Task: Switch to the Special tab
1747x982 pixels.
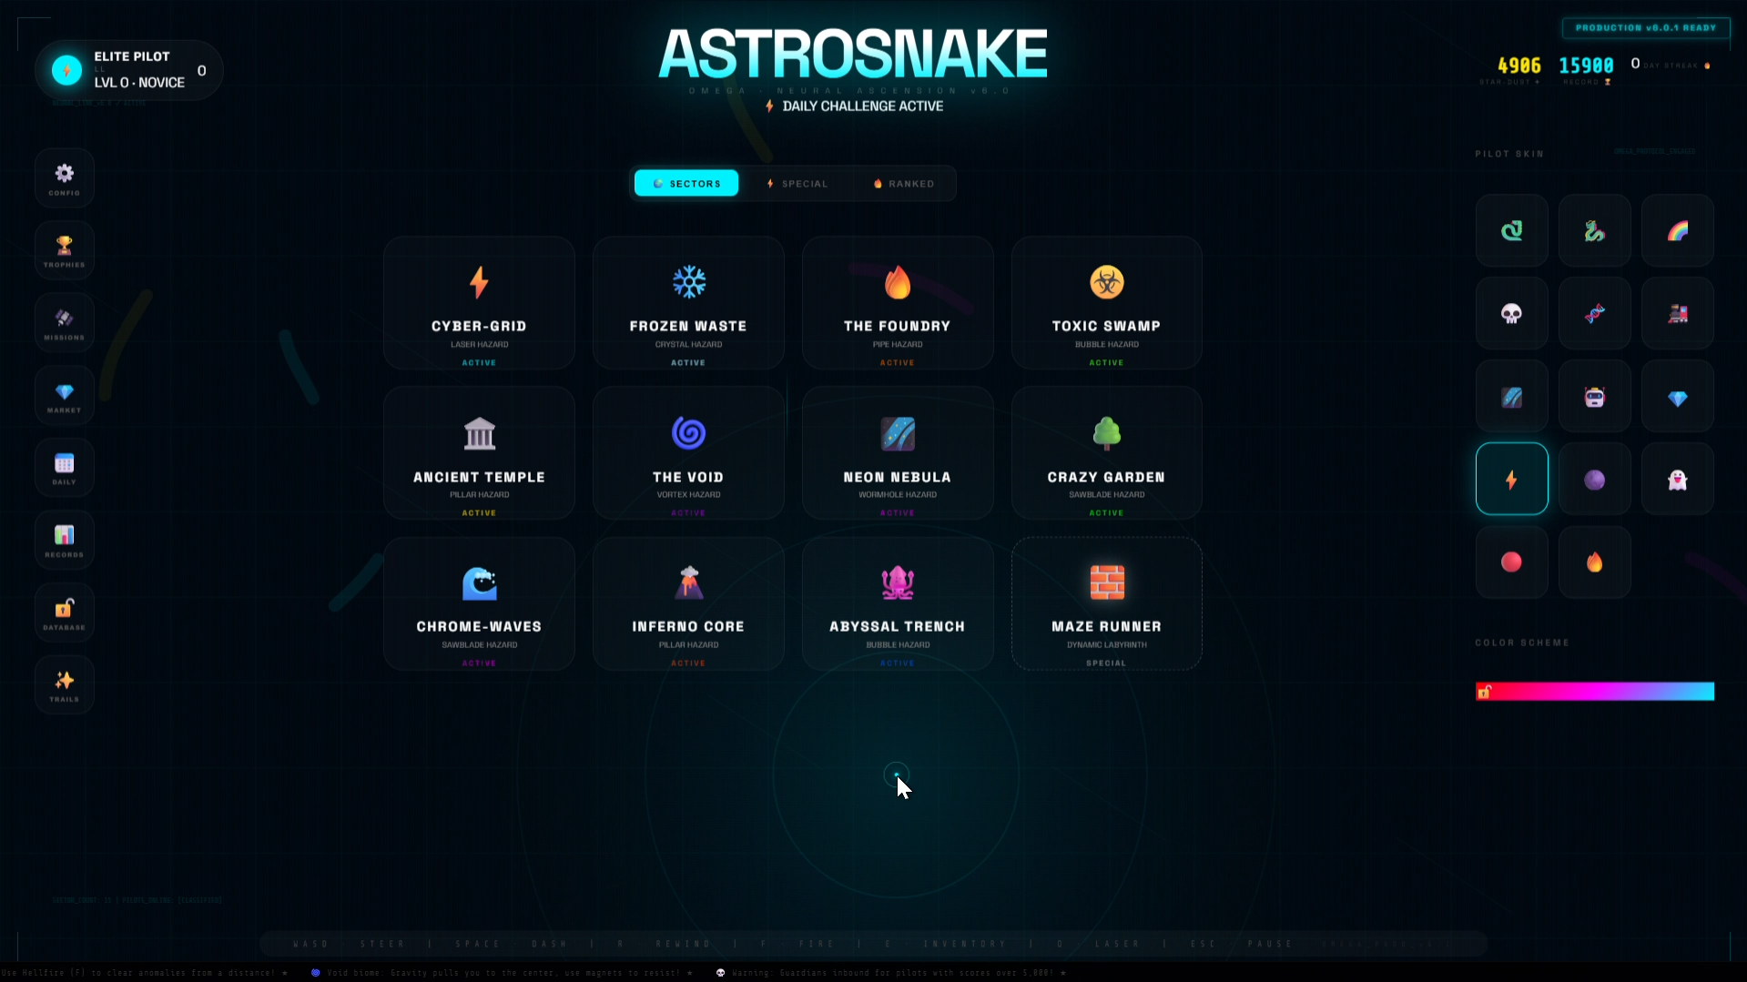Action: click(x=797, y=184)
